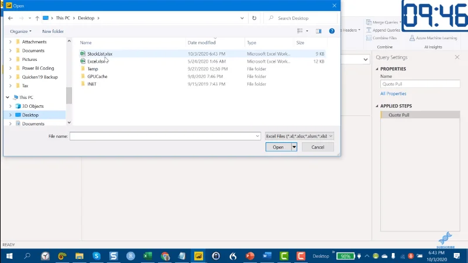Open the R application taskbar icon
Viewport: 468px width, 263px height.
click(130, 256)
